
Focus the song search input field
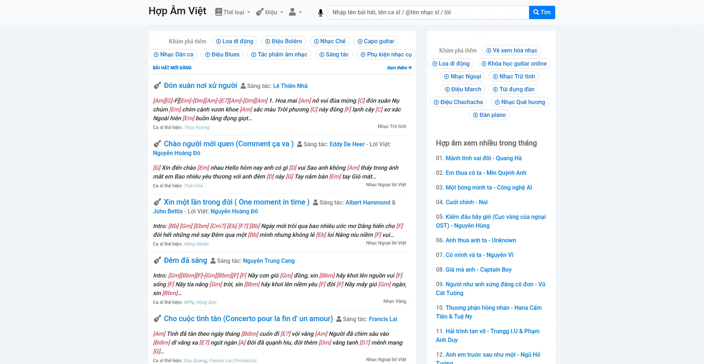click(x=428, y=12)
